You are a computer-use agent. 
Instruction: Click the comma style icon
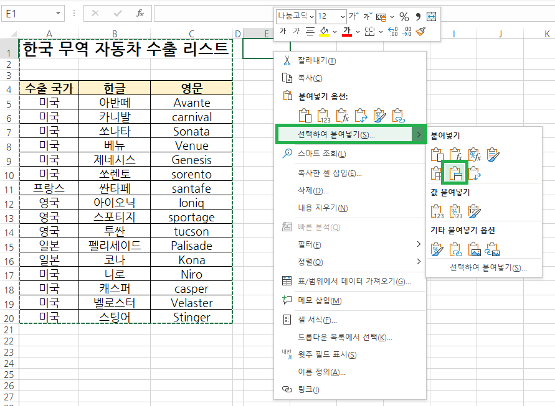point(418,17)
